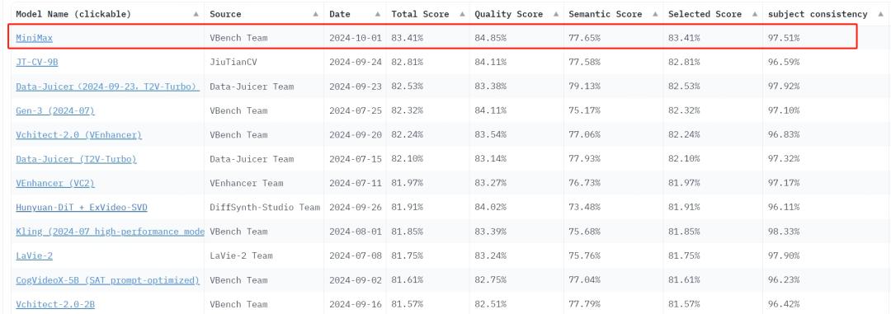Select quality score 84.02% cell
Viewport: 891px width, 314px height.
(490, 207)
